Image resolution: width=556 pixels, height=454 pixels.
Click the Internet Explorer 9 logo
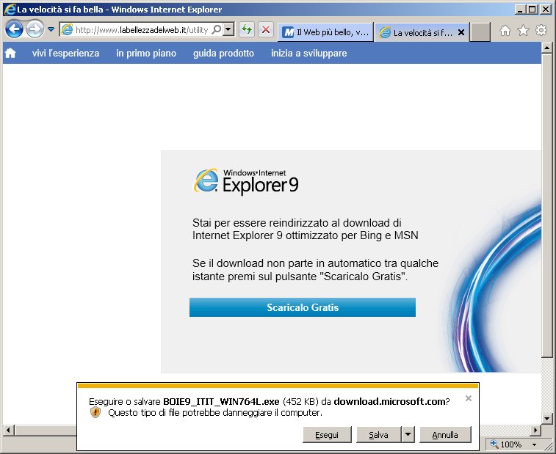click(246, 181)
